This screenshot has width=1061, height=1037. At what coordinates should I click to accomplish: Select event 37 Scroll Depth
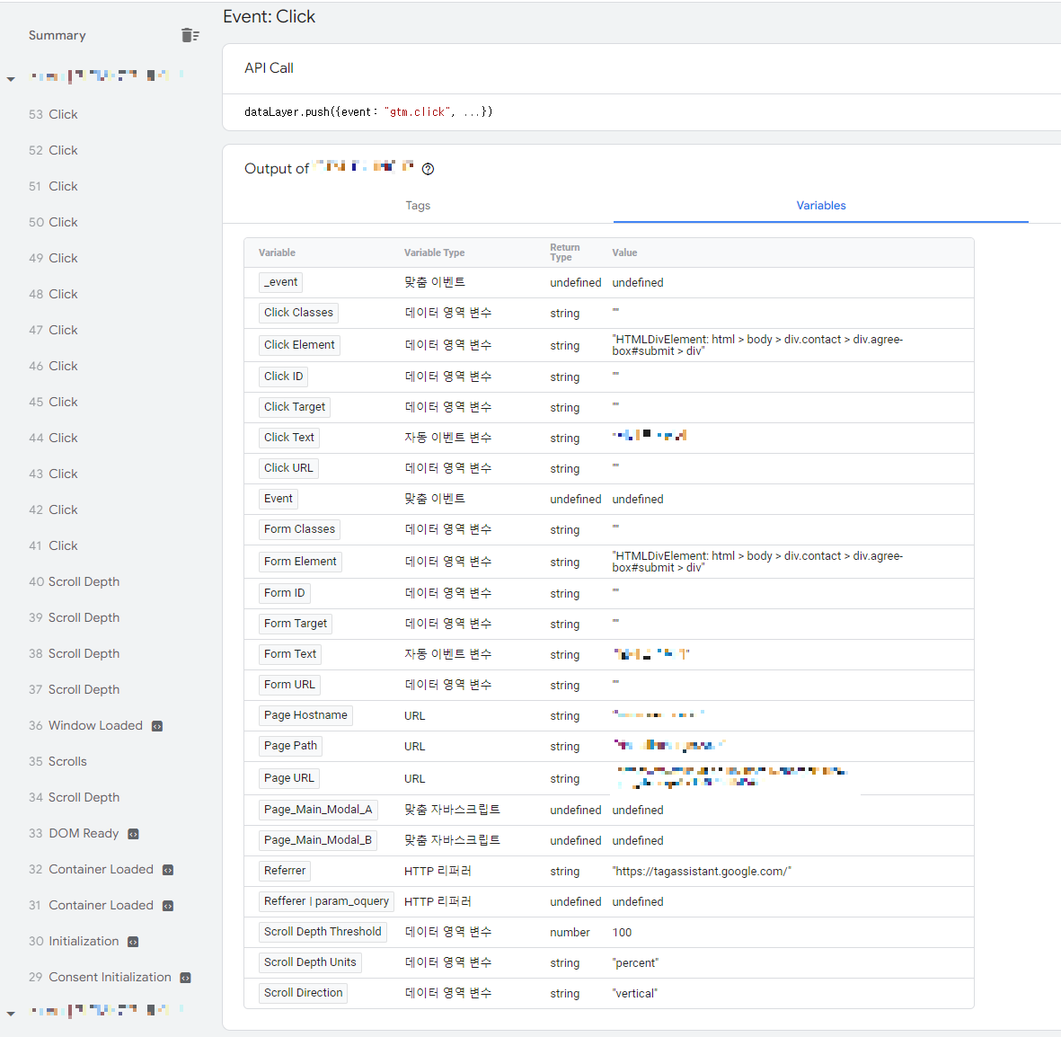point(74,689)
